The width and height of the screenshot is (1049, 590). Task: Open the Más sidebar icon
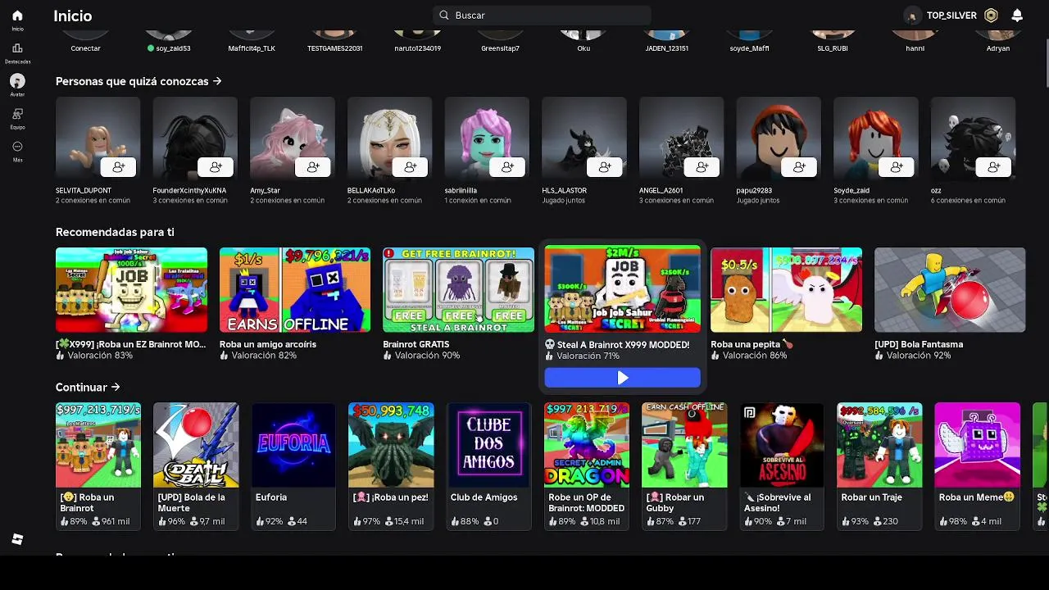tap(17, 147)
